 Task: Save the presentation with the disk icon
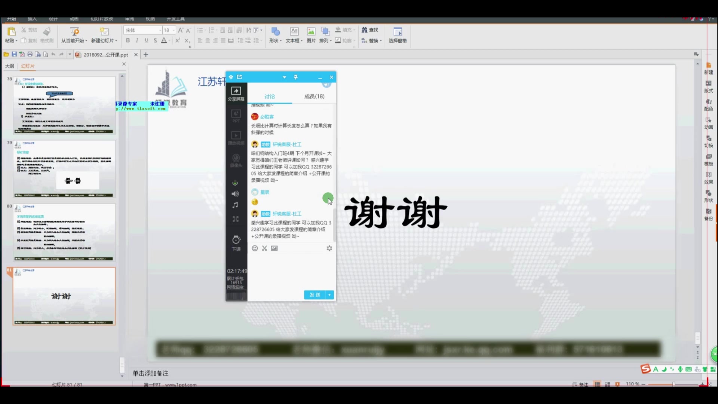(x=14, y=55)
